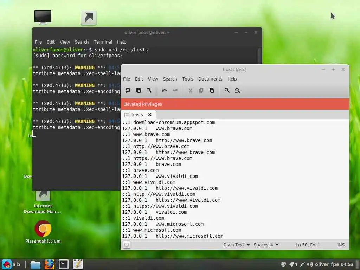Undo the last edit in xed
Image resolution: width=360 pixels, height=270 pixels.
(x=165, y=90)
